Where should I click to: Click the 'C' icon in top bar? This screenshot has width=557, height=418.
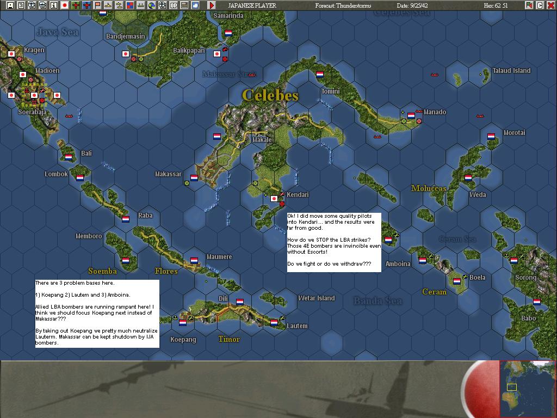point(540,5)
